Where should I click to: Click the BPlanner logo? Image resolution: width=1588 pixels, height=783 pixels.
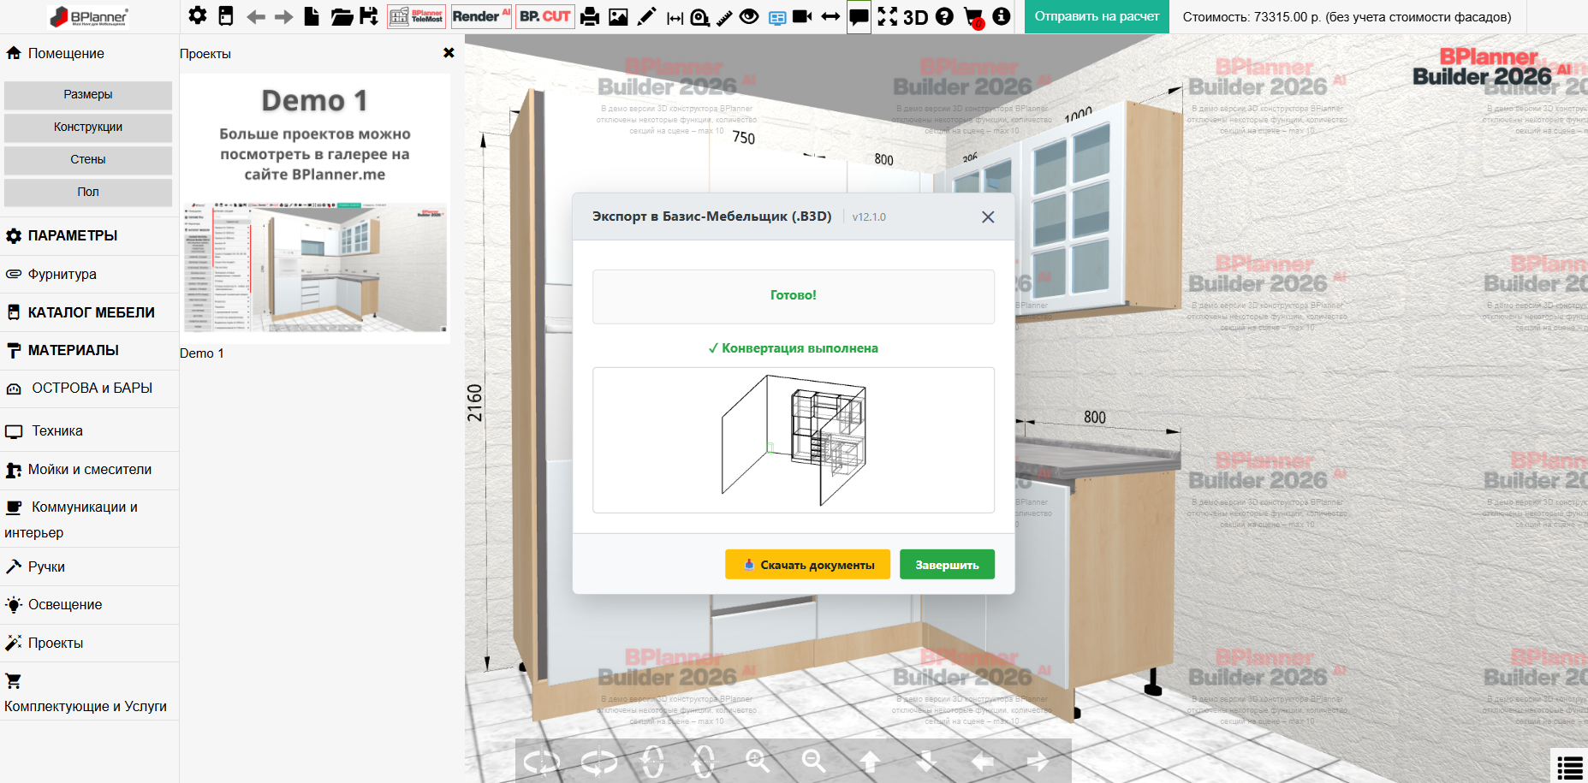pyautogui.click(x=88, y=16)
